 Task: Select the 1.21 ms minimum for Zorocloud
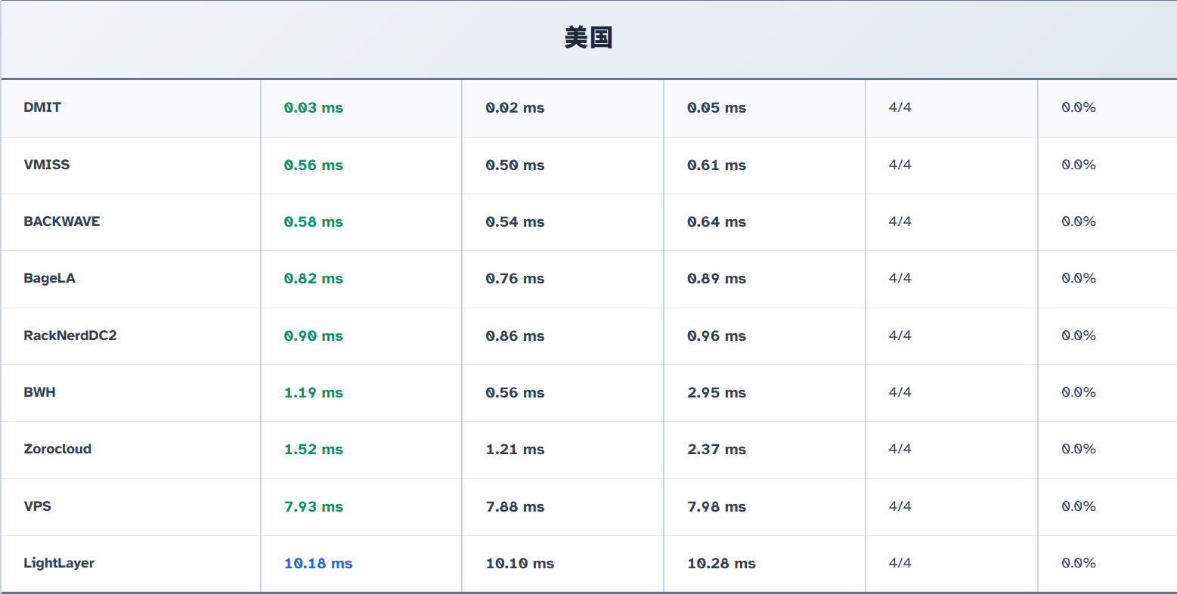tap(515, 450)
